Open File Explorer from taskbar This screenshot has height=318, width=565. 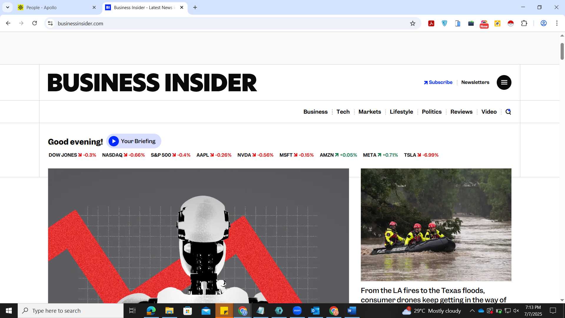[169, 311]
